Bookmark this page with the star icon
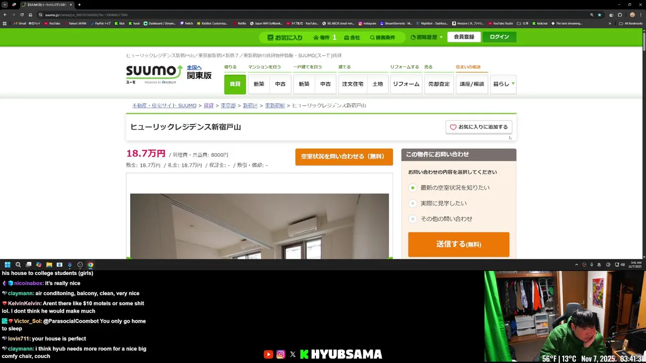The width and height of the screenshot is (646, 363). (600, 15)
